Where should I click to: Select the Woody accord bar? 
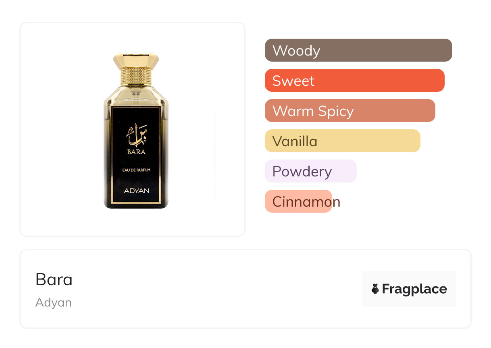(358, 50)
